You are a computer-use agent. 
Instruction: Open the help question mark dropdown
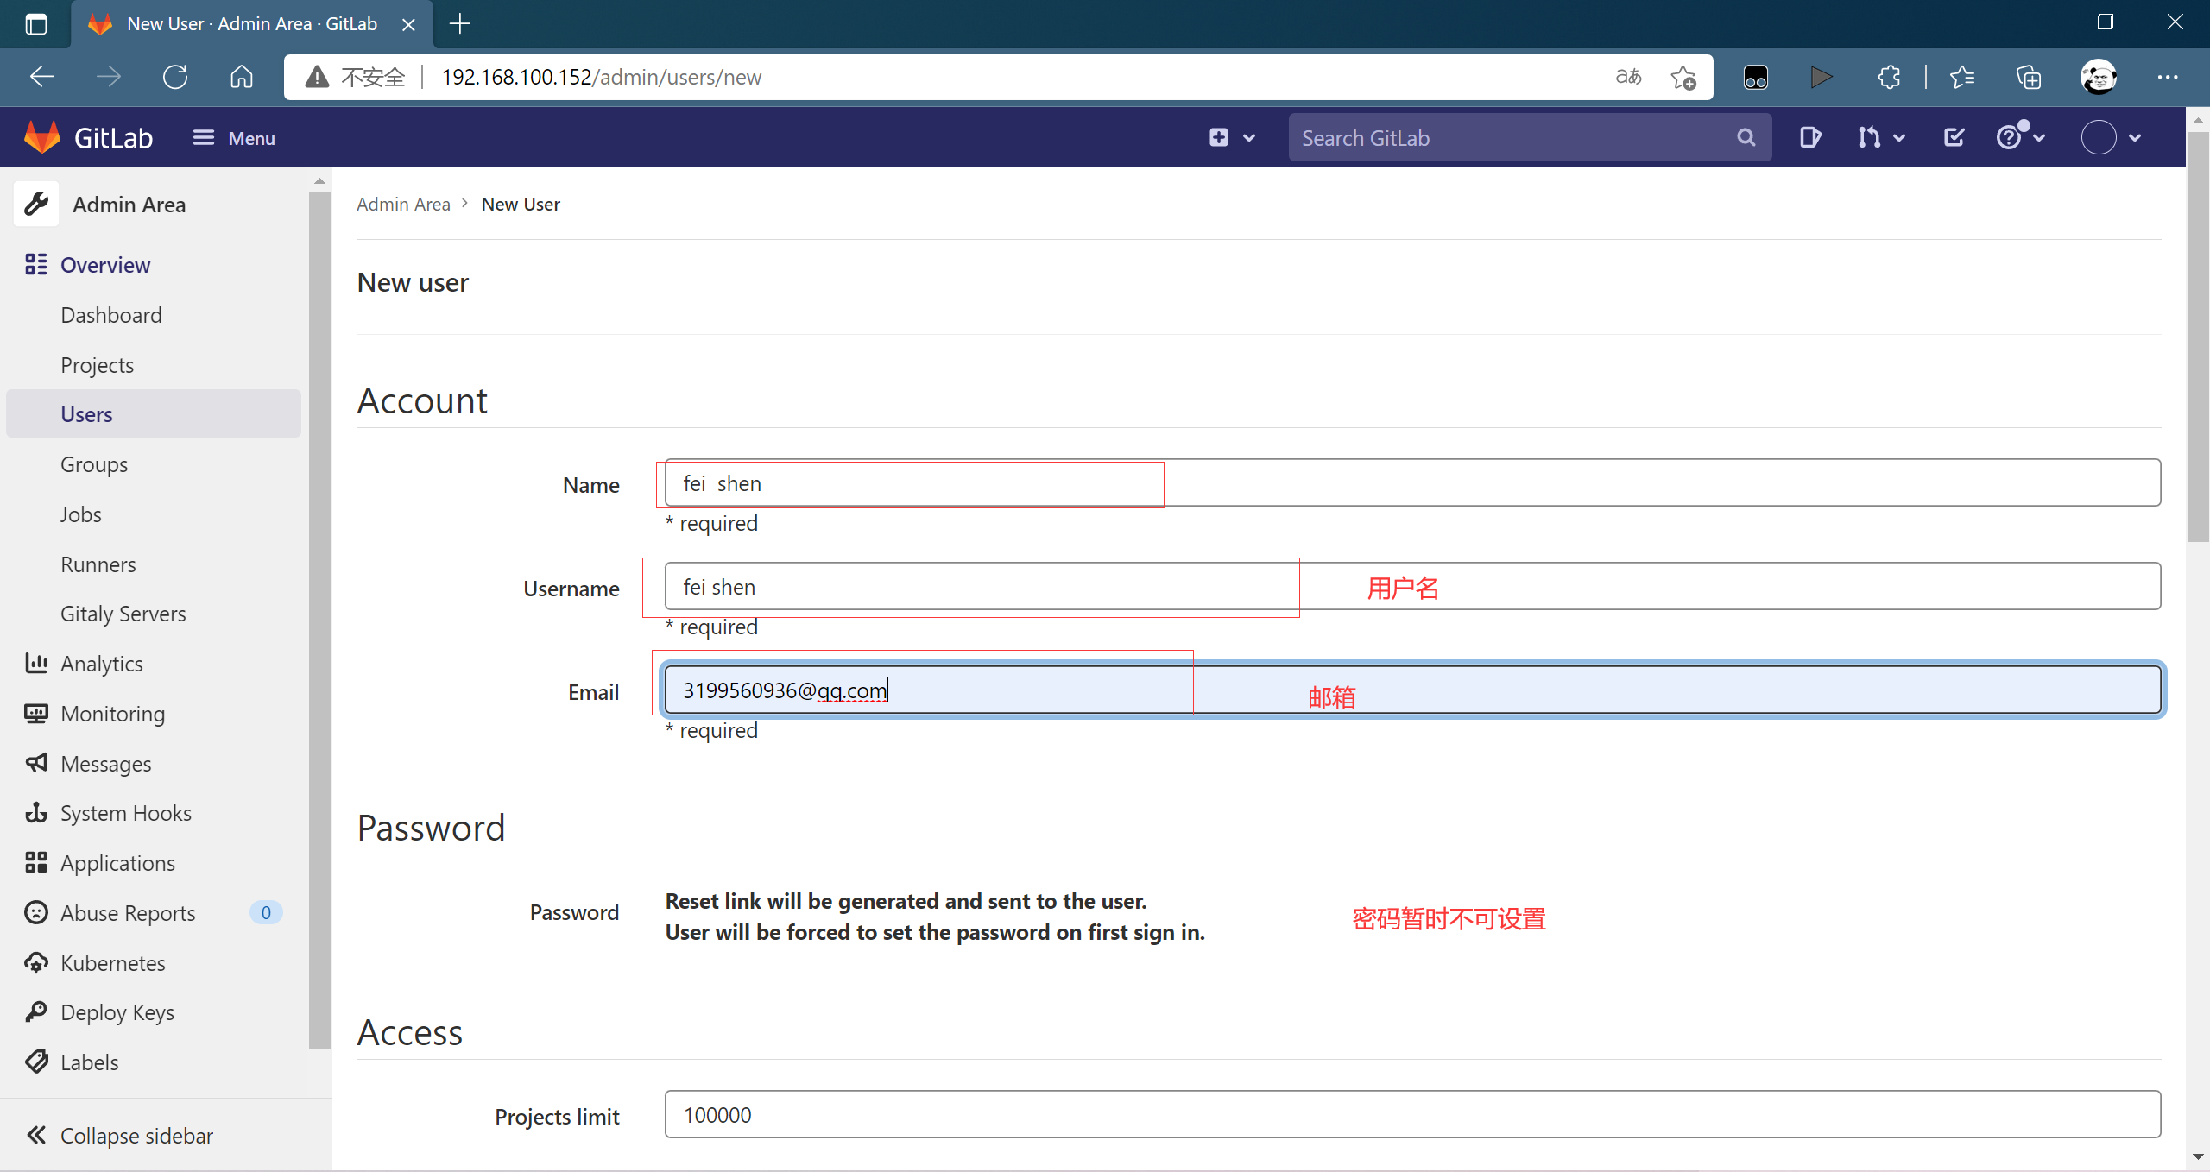tap(2020, 137)
